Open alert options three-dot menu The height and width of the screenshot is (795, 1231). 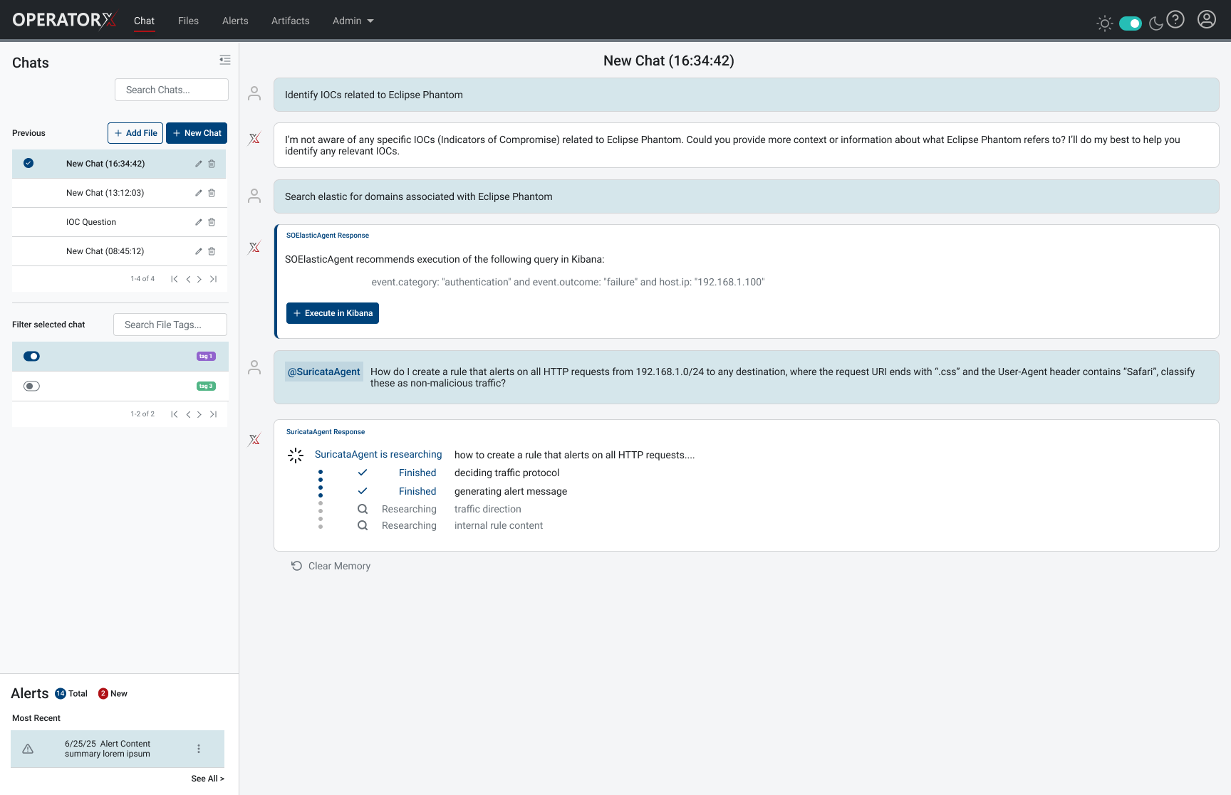[x=199, y=749]
